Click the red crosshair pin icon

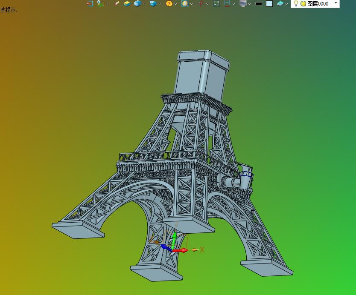coord(201,3)
